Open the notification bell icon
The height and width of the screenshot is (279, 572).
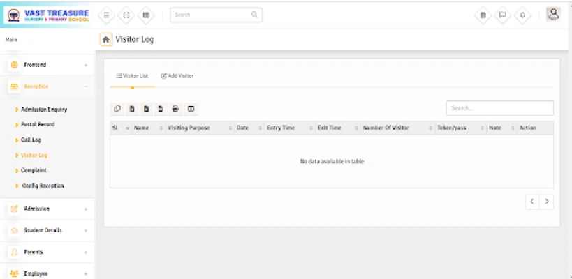pos(522,15)
